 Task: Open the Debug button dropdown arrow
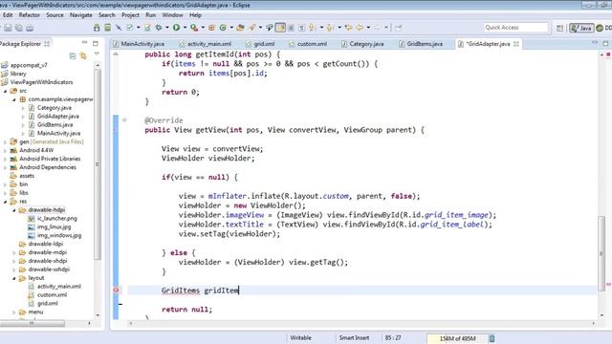tap(166, 28)
